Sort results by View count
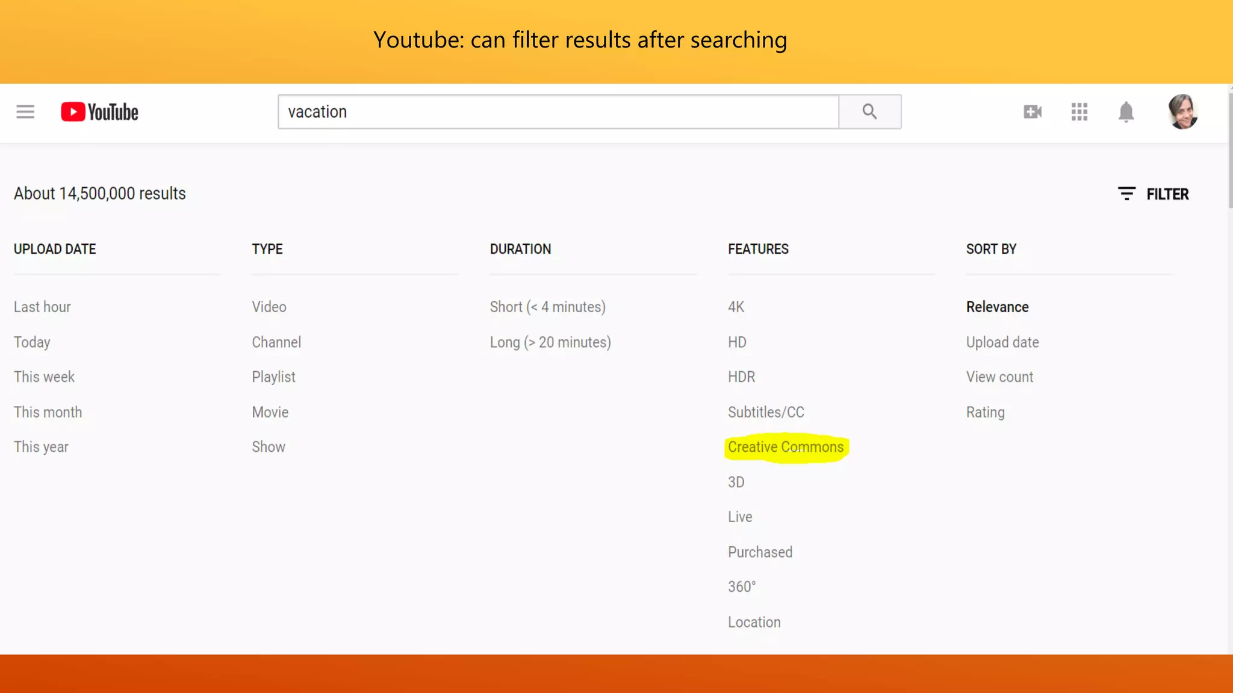 pos(999,377)
